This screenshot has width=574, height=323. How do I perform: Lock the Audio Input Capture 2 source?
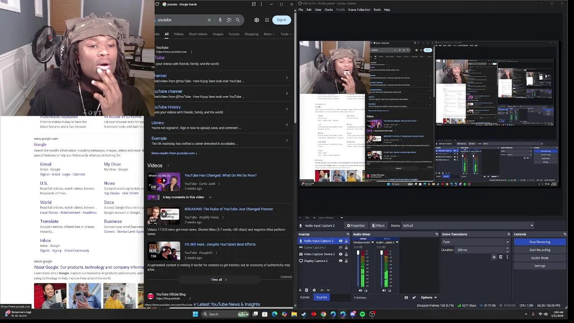pyautogui.click(x=346, y=241)
